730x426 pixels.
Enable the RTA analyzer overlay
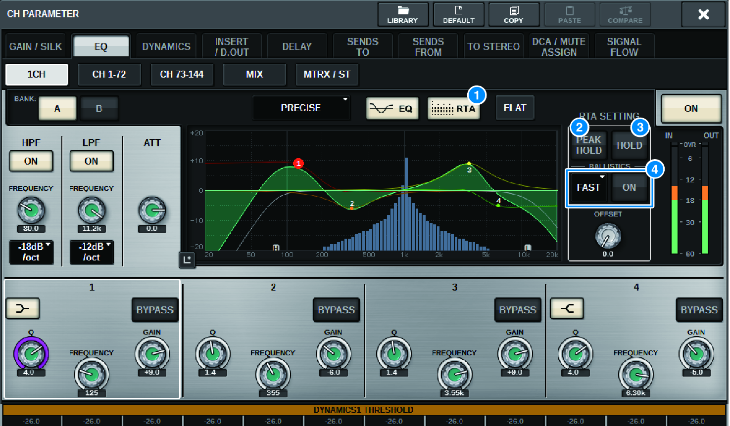click(454, 108)
